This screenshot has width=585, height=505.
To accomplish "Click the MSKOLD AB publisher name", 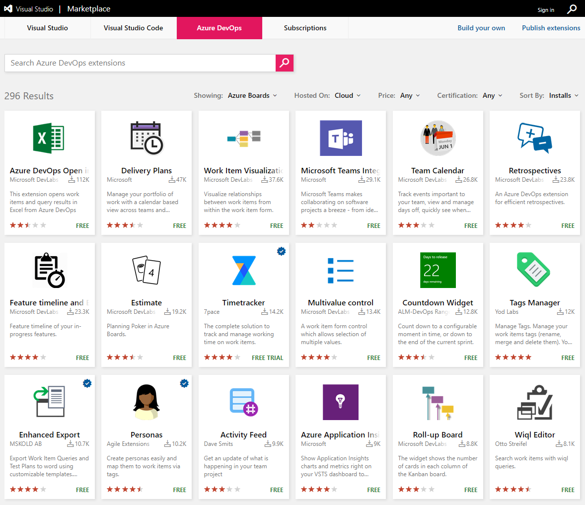I will [26, 444].
